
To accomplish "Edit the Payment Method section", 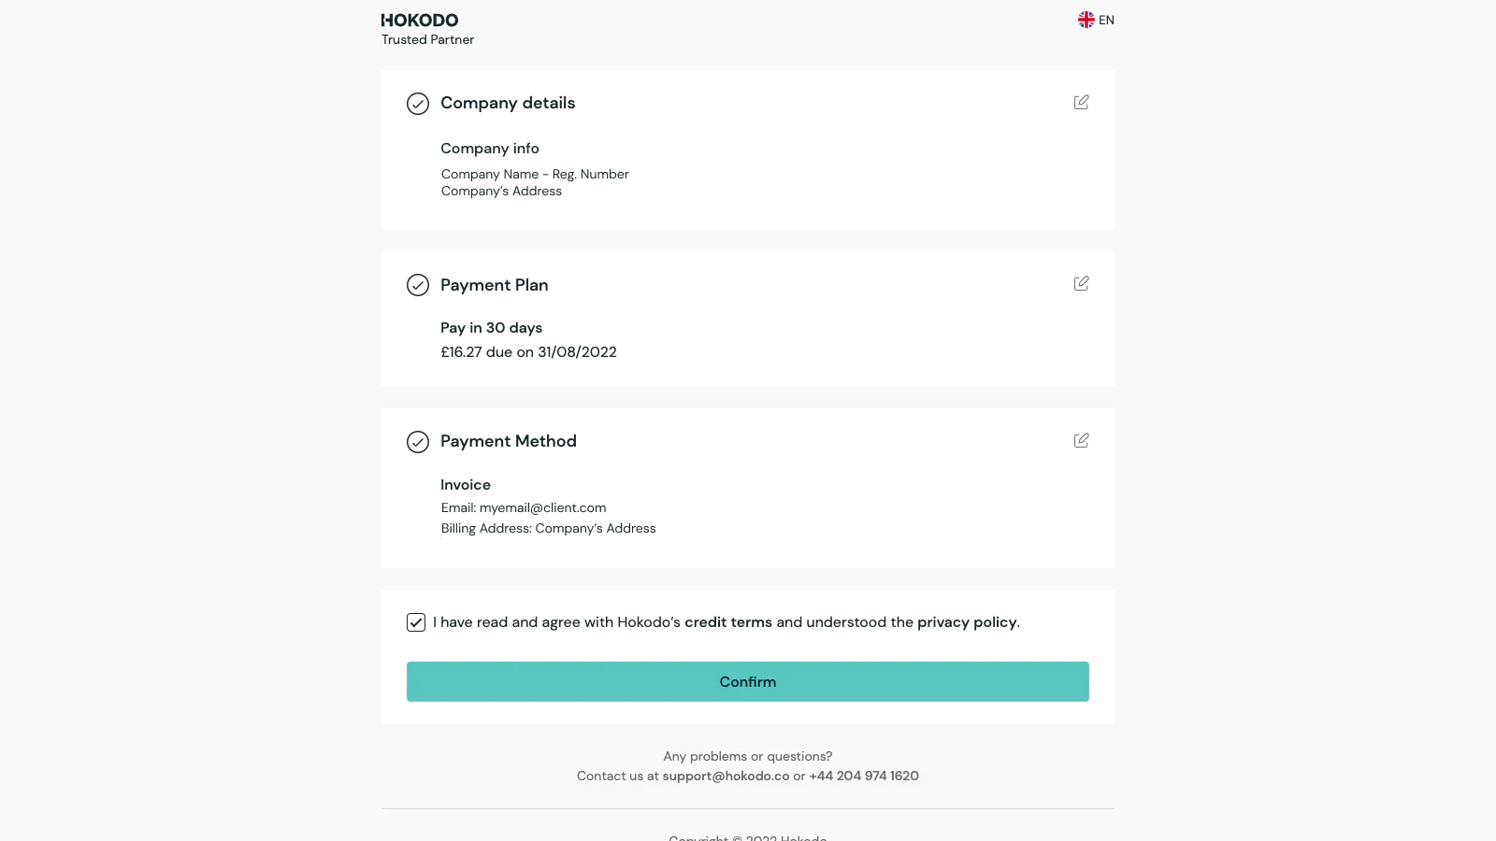I will (1081, 440).
